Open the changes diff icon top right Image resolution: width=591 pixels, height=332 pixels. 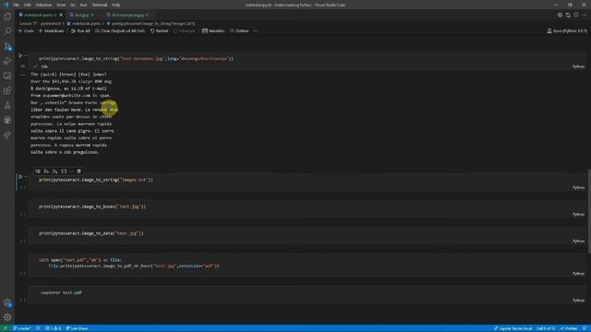568,15
